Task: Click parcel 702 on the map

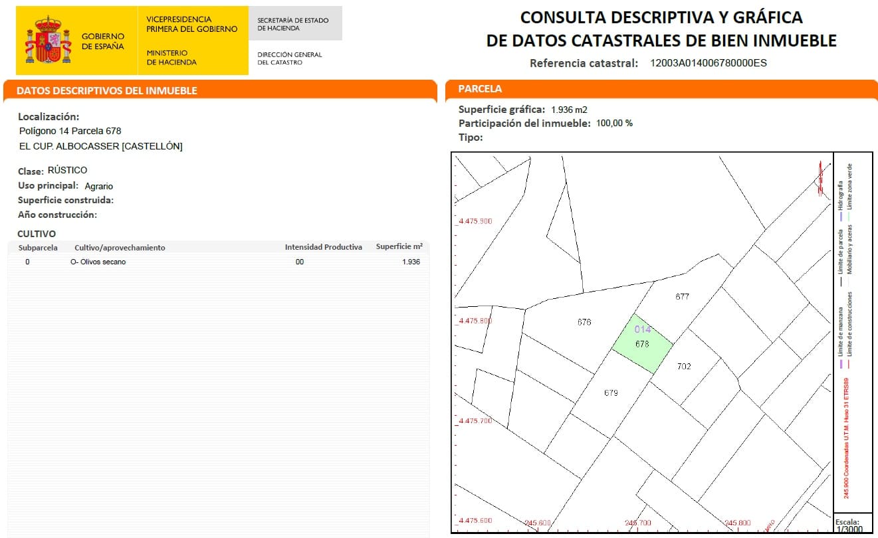Action: coord(685,366)
